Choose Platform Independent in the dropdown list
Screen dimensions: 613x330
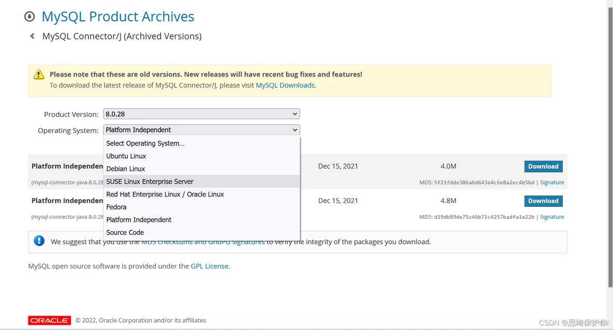coord(202,220)
